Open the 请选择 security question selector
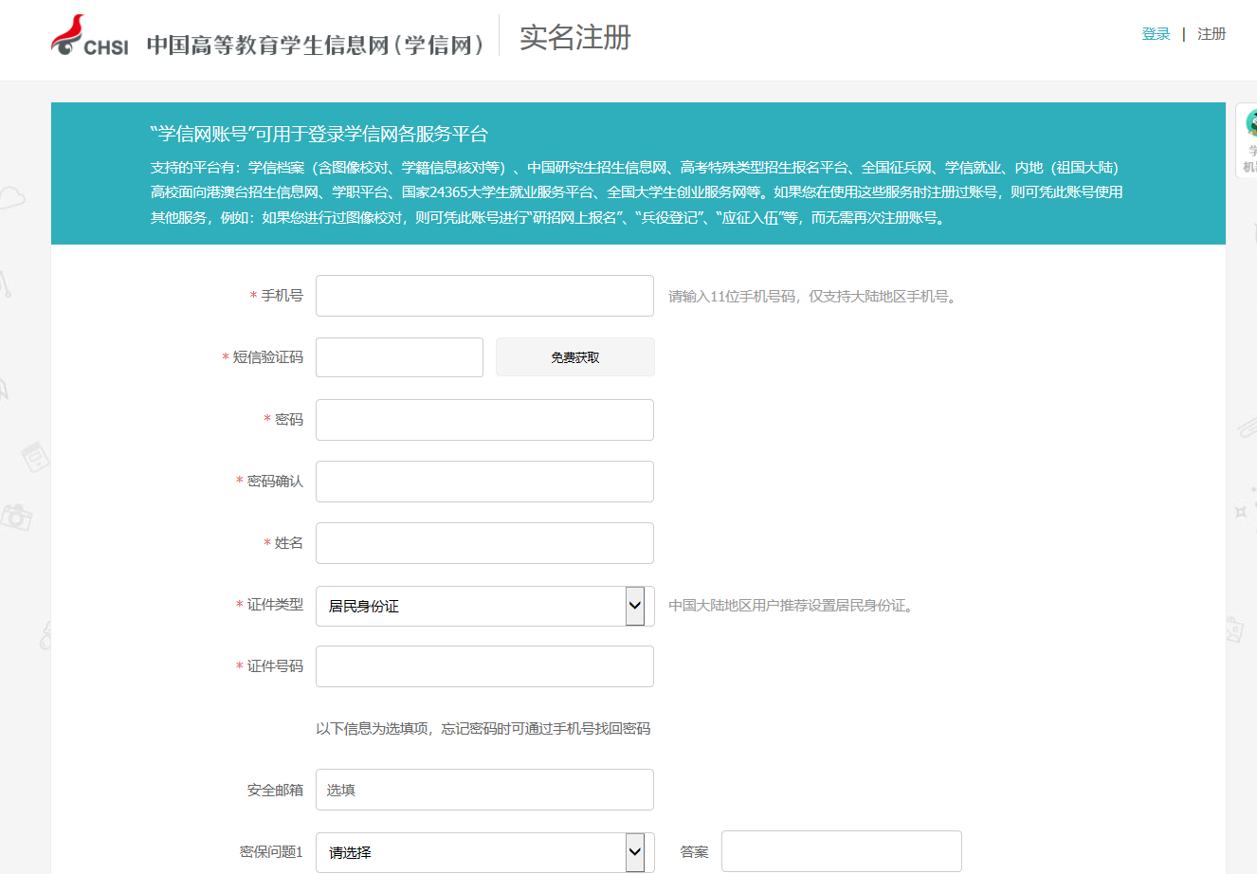1257x874 pixels. coord(471,852)
